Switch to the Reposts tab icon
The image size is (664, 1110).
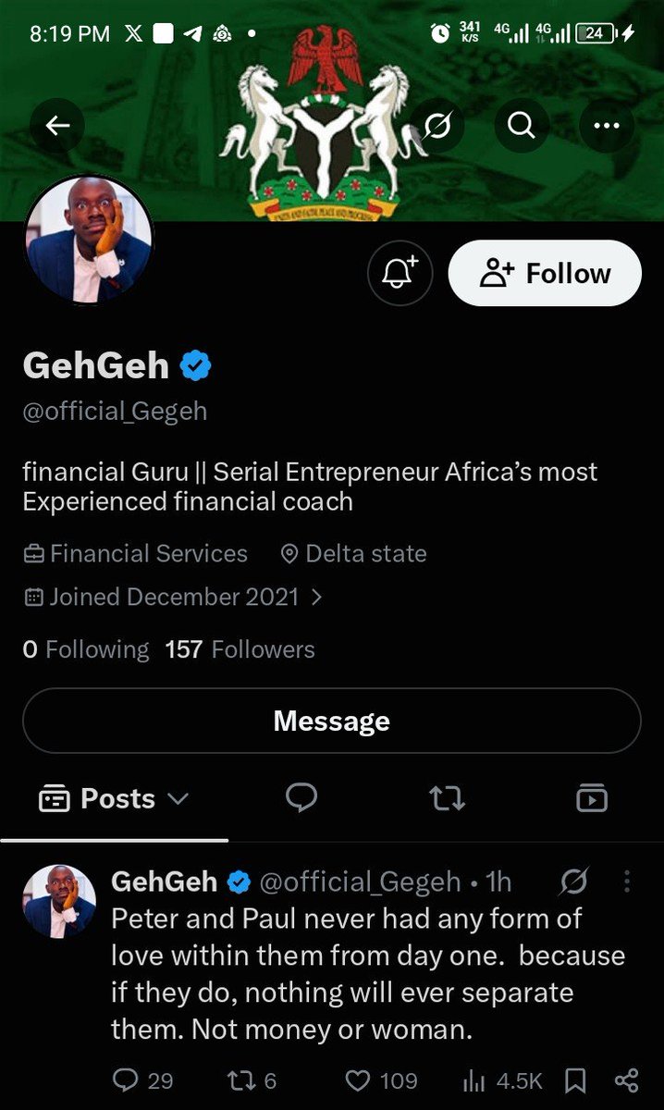(448, 798)
